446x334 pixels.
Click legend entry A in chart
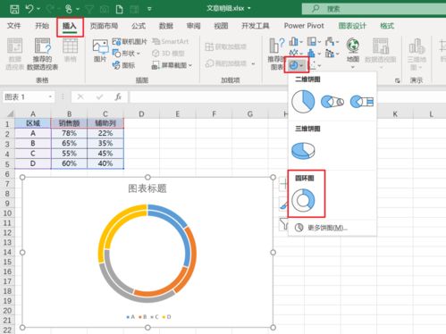click(x=130, y=317)
